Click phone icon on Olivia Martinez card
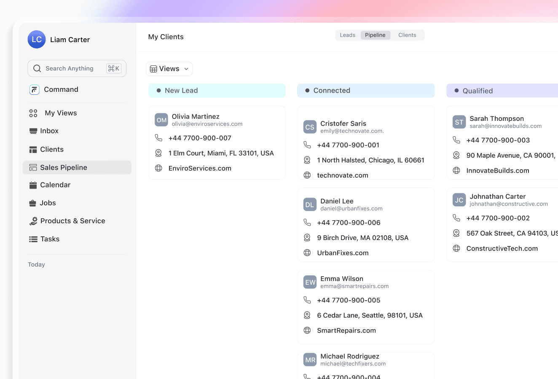Viewport: 558px width, 379px height. (158, 138)
